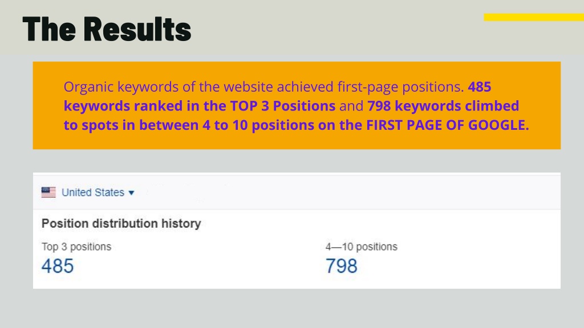Click the small arrow beside United States
Image resolution: width=584 pixels, height=328 pixels.
tap(131, 192)
